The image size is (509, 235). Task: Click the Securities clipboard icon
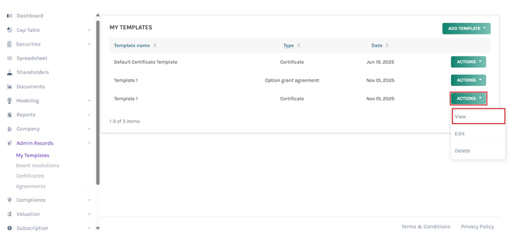(9, 44)
